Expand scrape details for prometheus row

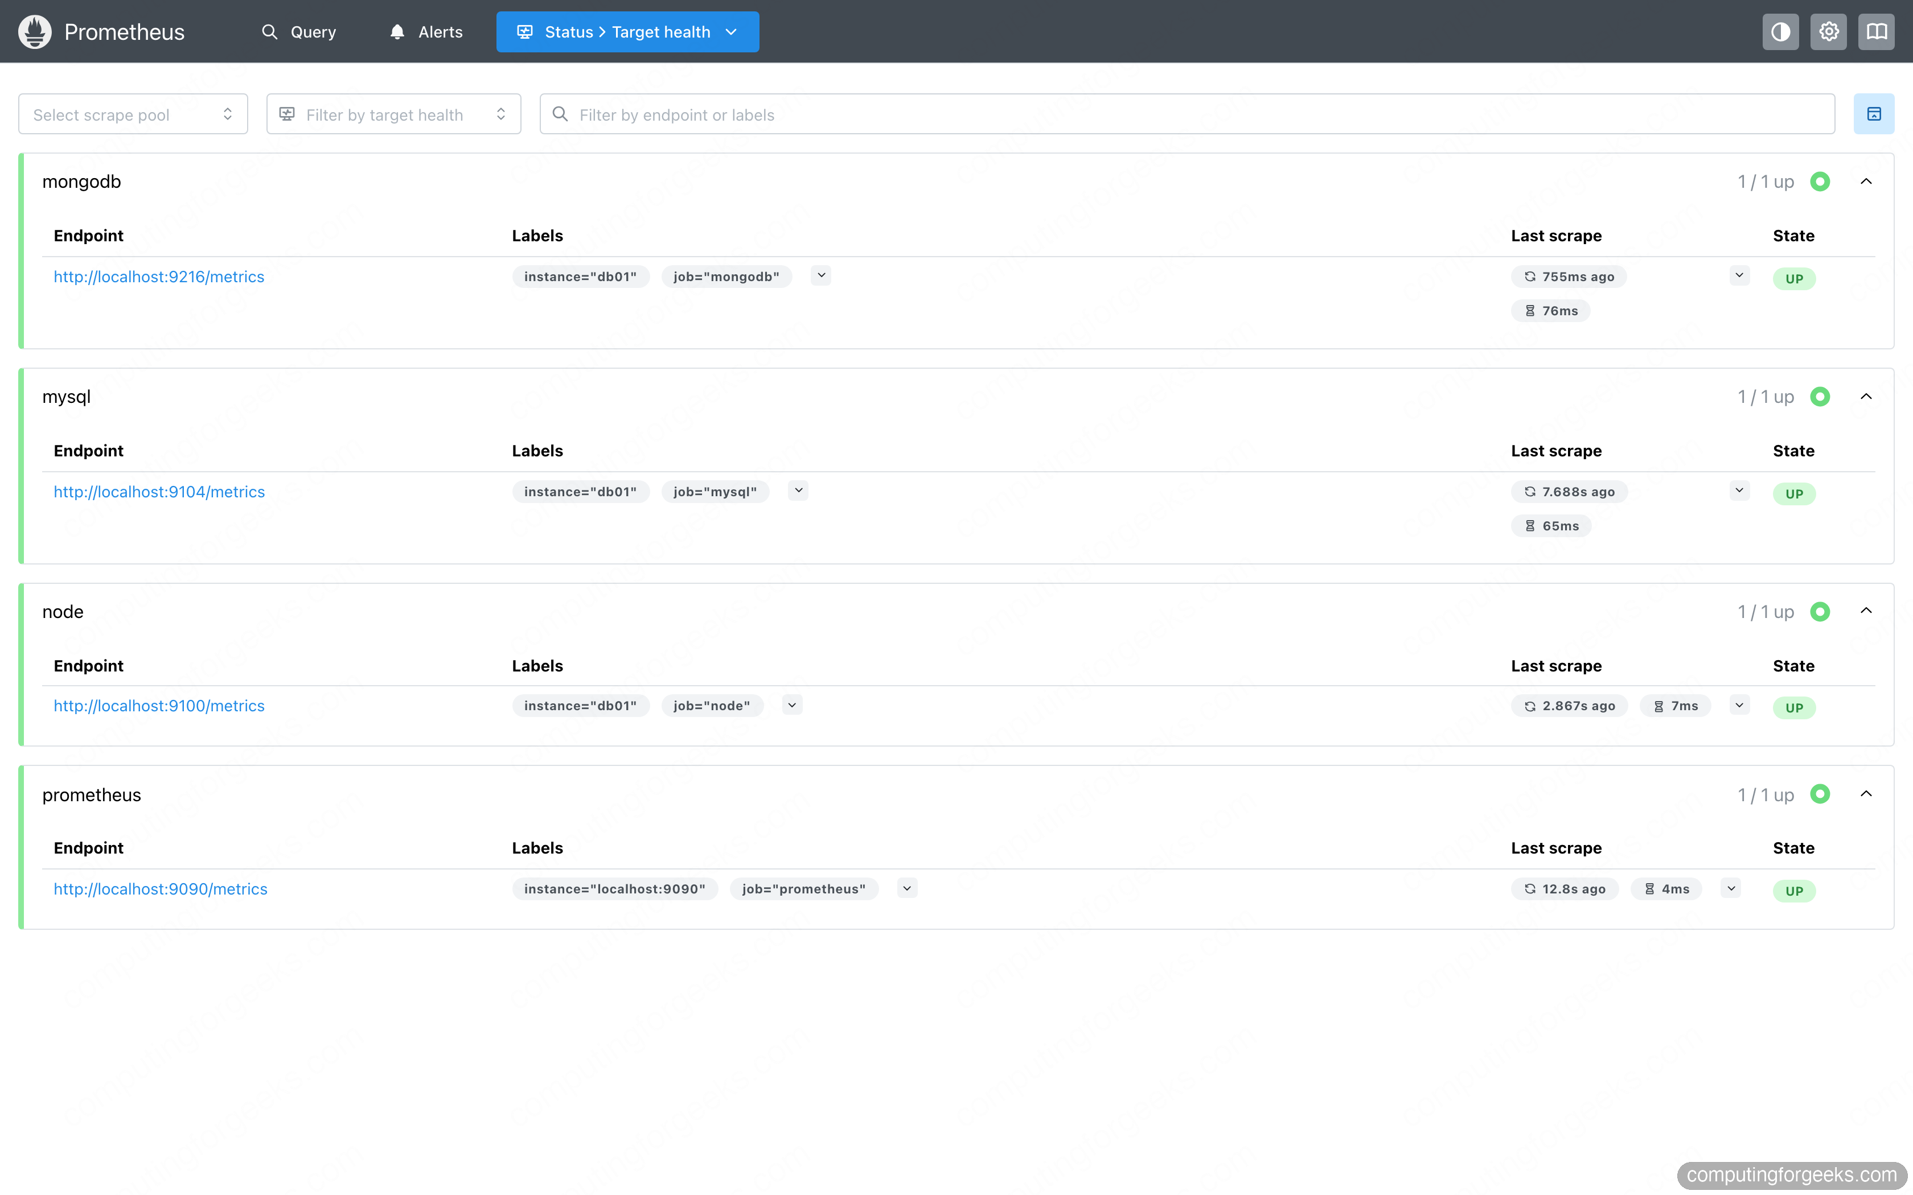point(1731,888)
